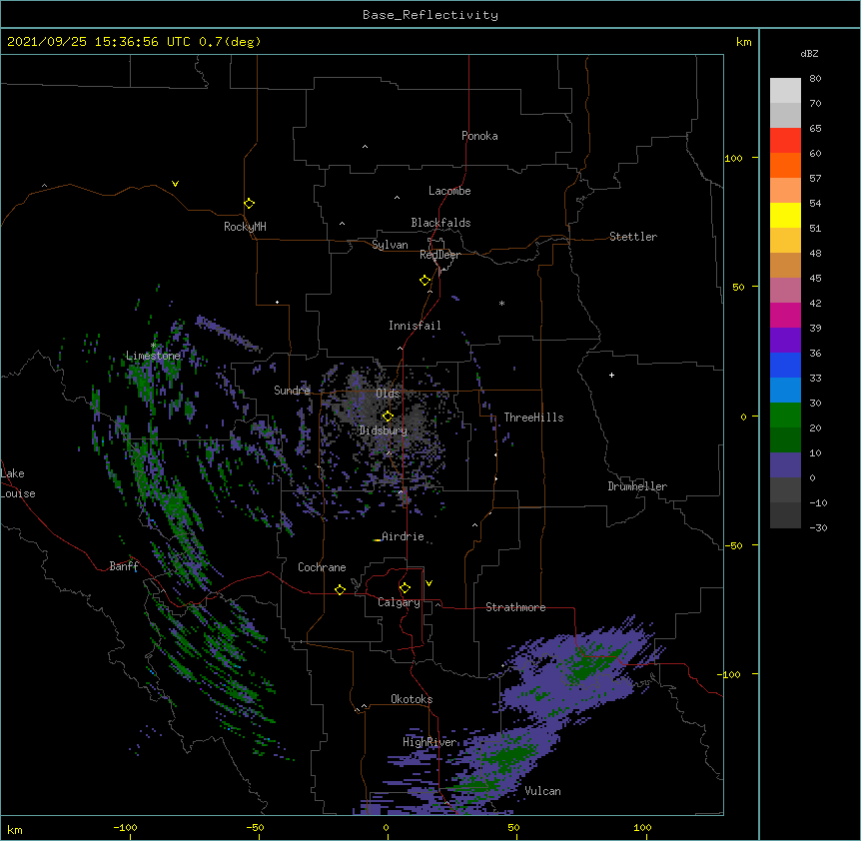861x841 pixels.
Task: Click the red 65 dBZ color swatch
Action: 785,141
